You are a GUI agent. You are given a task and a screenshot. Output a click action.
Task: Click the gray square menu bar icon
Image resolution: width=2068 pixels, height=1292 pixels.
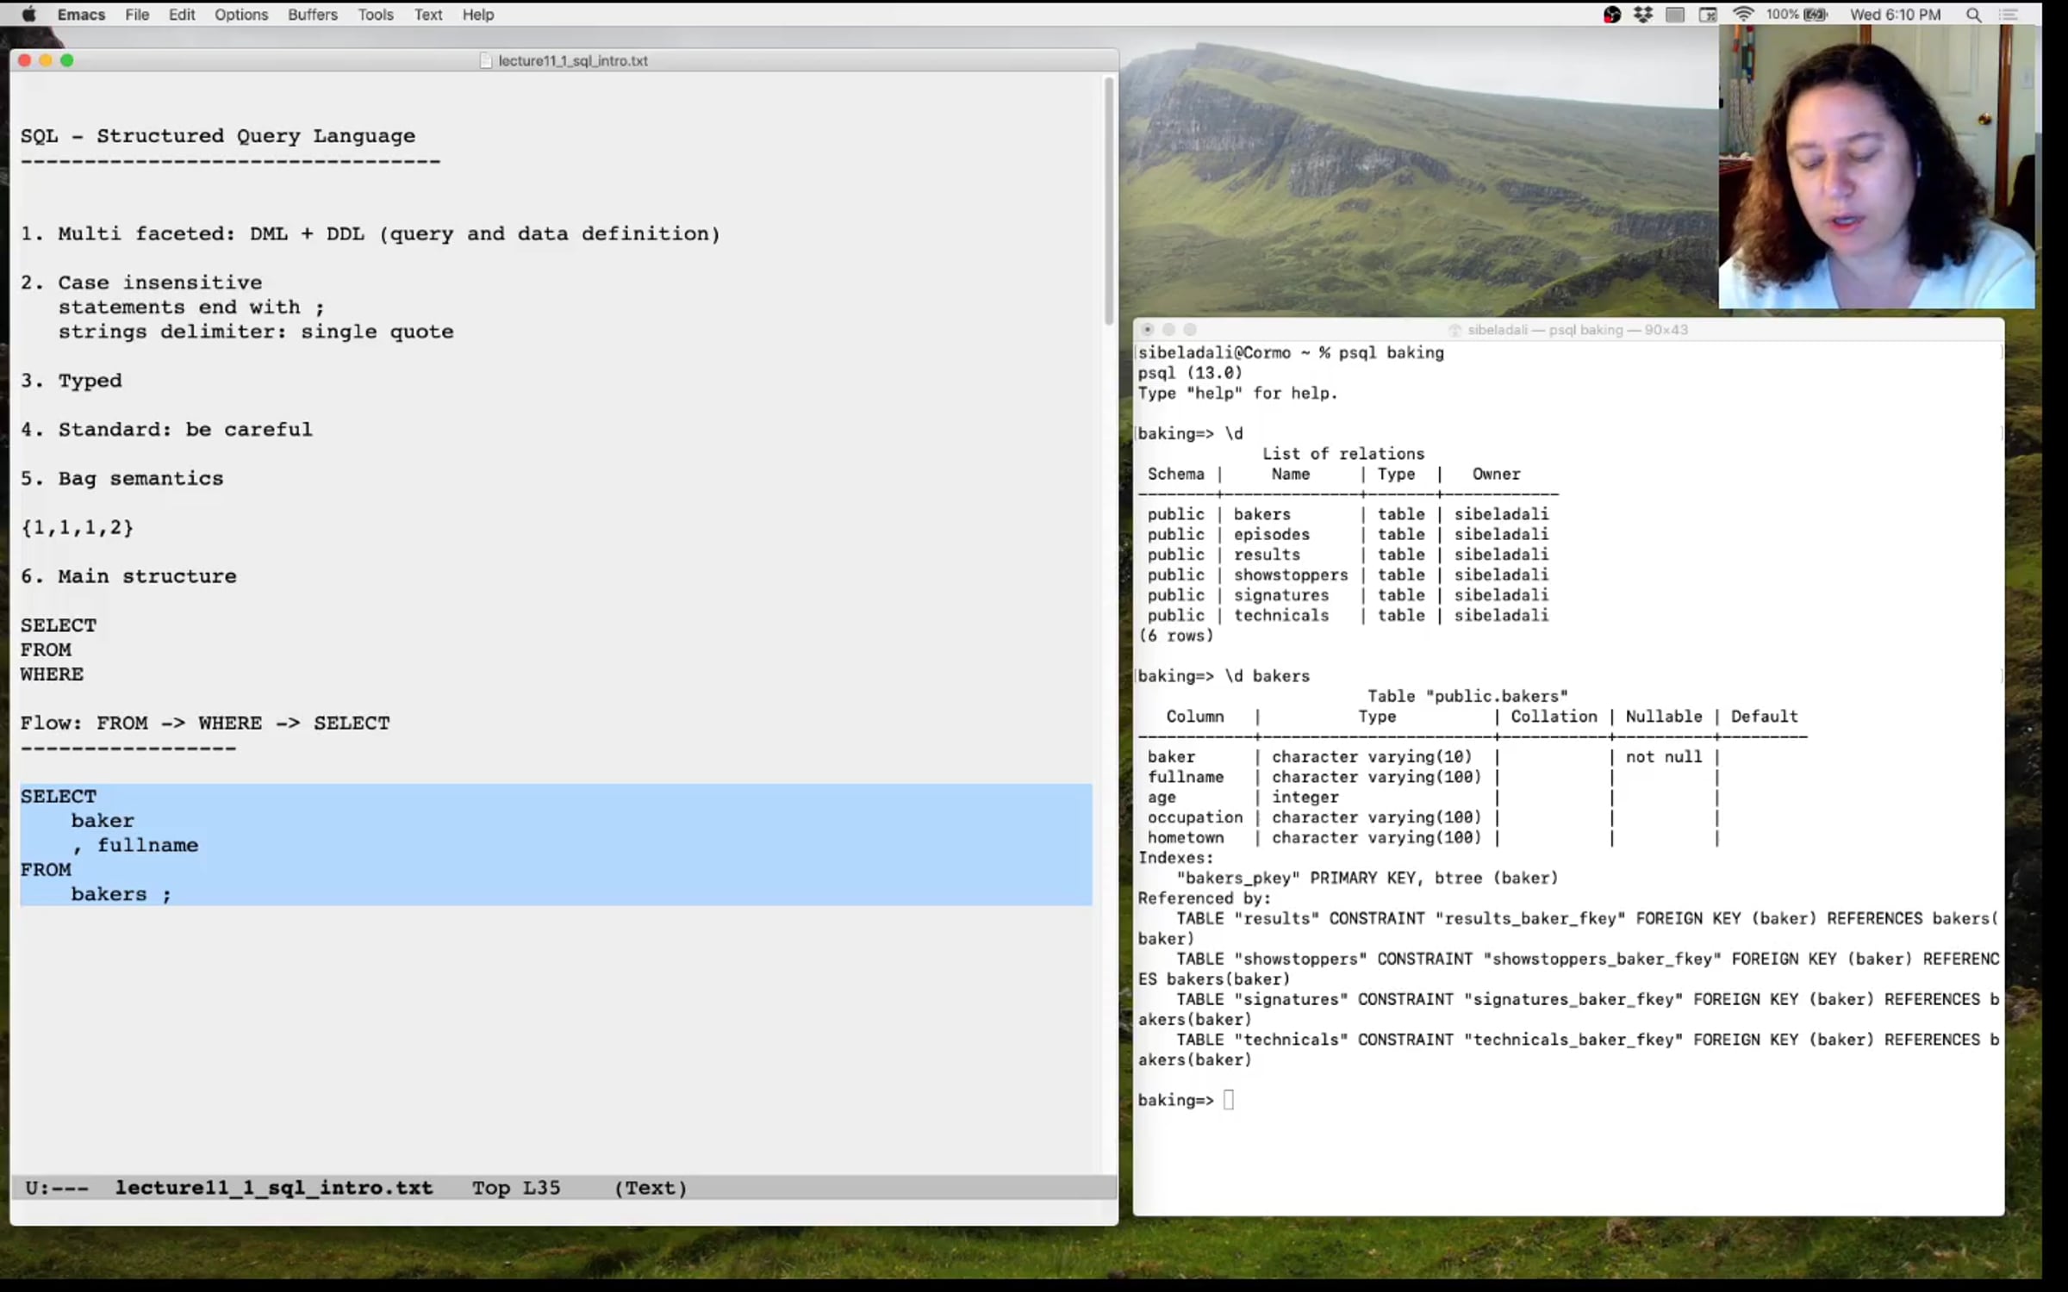1675,15
